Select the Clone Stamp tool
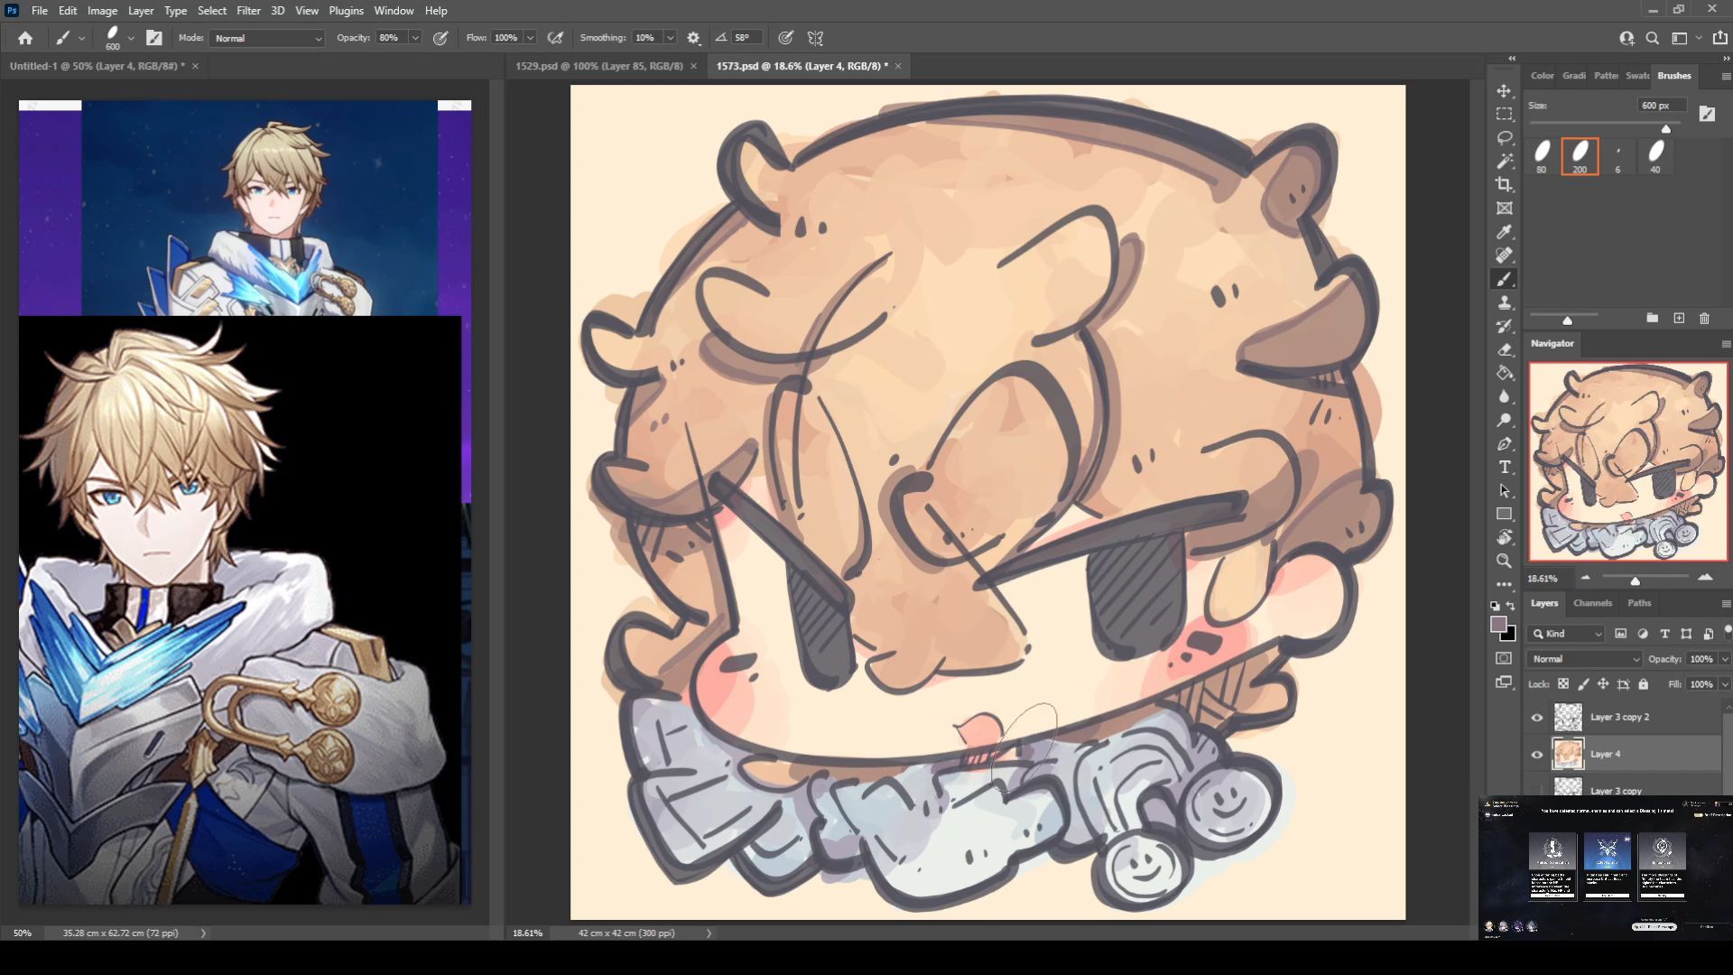 (1504, 302)
